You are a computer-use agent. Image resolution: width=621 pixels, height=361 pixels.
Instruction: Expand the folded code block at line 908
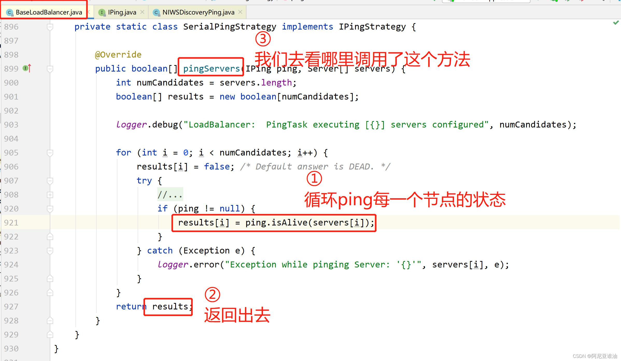pyautogui.click(x=50, y=195)
